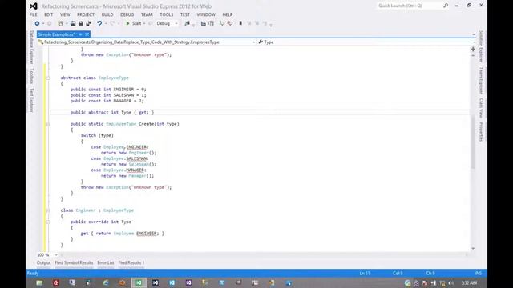The width and height of the screenshot is (513, 288).
Task: Open the dropdown arrow next to Start
Action: tap(144, 23)
